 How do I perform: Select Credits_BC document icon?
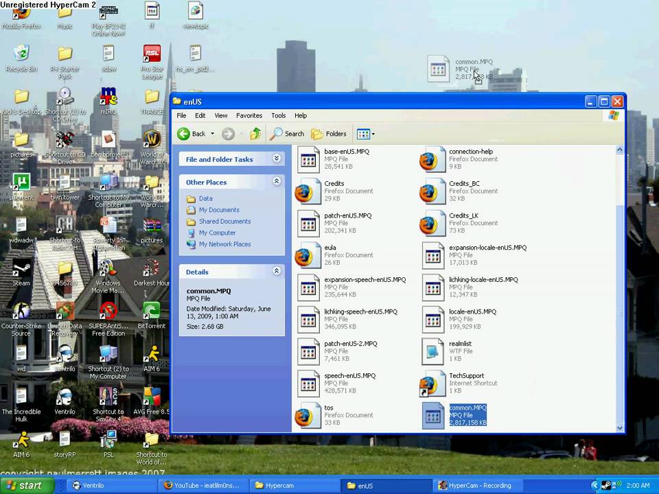(x=432, y=191)
